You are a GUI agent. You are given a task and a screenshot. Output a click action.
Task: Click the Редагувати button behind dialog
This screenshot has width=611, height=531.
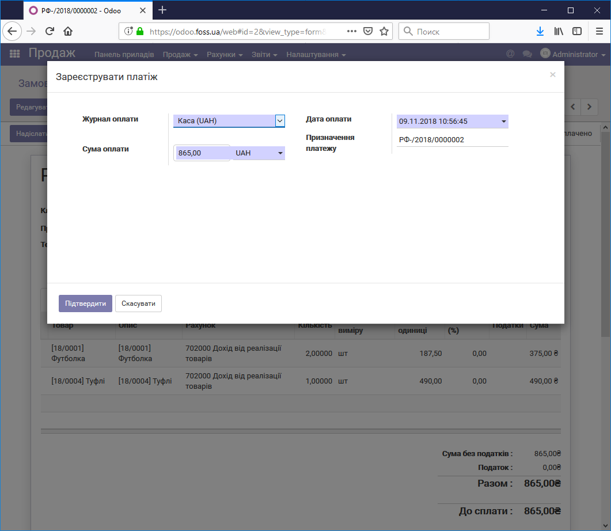(x=29, y=107)
